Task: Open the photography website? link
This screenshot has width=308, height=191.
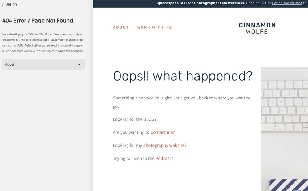Action: point(164,145)
